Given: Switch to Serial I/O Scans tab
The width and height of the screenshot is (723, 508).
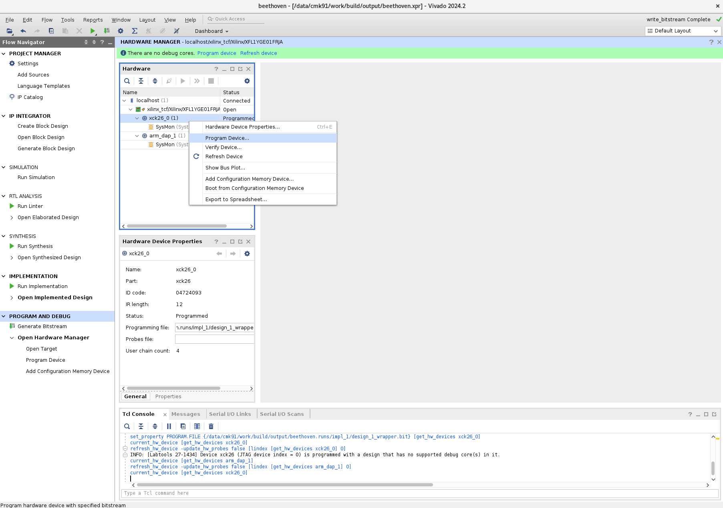Looking at the screenshot, I should click(x=282, y=414).
